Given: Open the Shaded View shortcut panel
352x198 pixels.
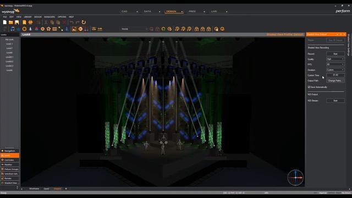Looking at the screenshot, I should pyautogui.click(x=10, y=183).
